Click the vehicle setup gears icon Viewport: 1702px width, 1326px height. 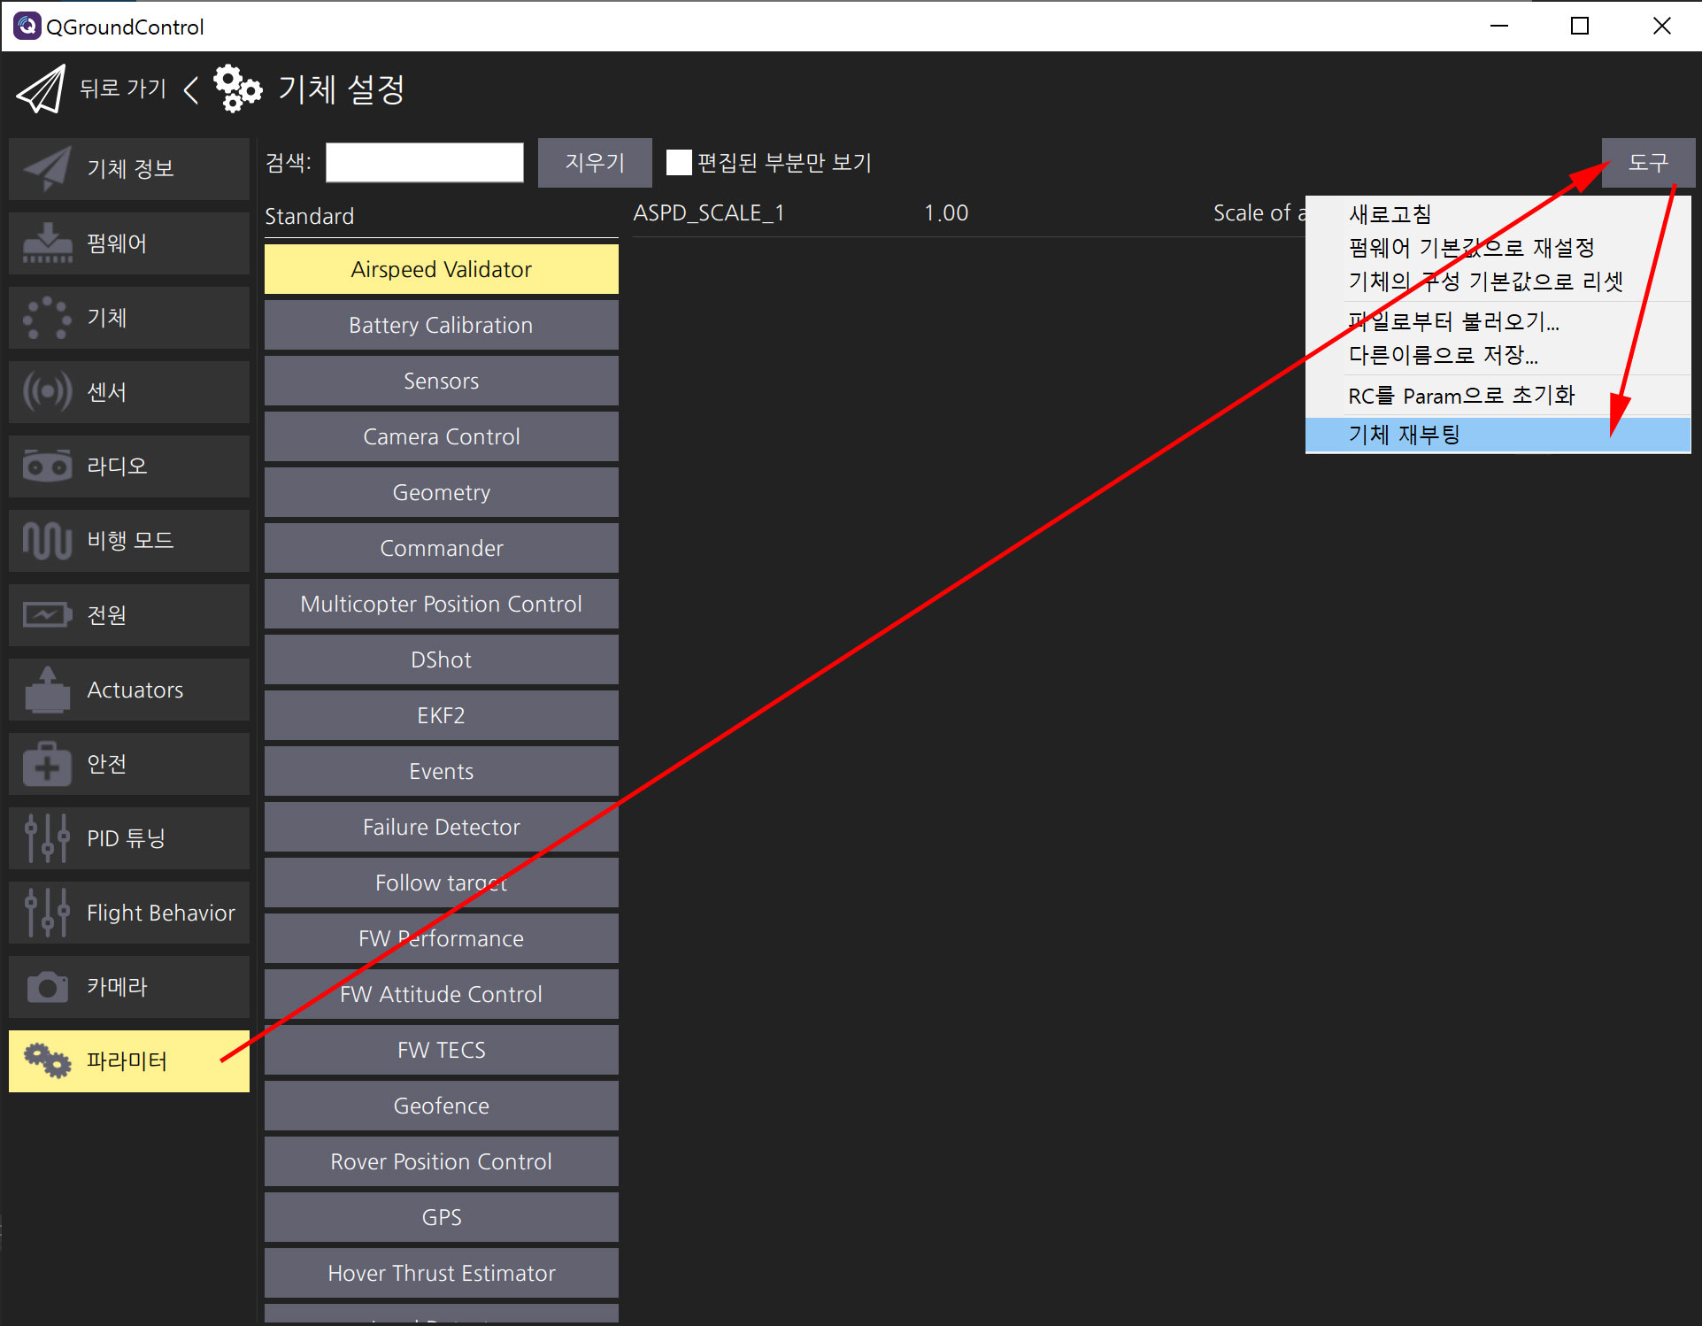[x=237, y=89]
